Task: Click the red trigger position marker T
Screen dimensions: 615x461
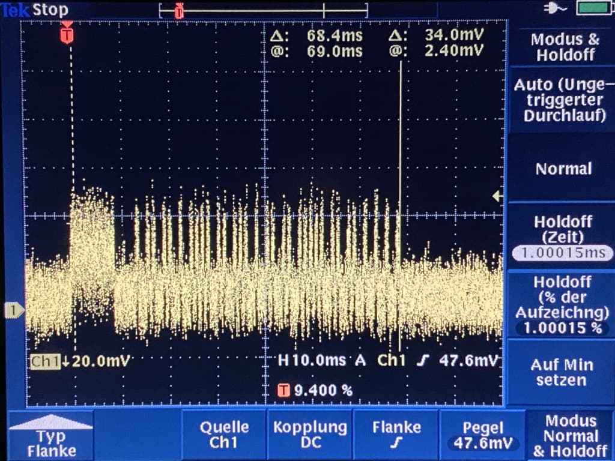Action: [x=67, y=35]
